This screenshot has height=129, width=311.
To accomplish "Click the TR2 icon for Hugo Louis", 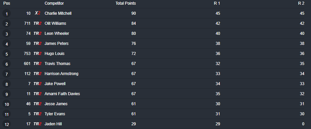I will 37,54.
